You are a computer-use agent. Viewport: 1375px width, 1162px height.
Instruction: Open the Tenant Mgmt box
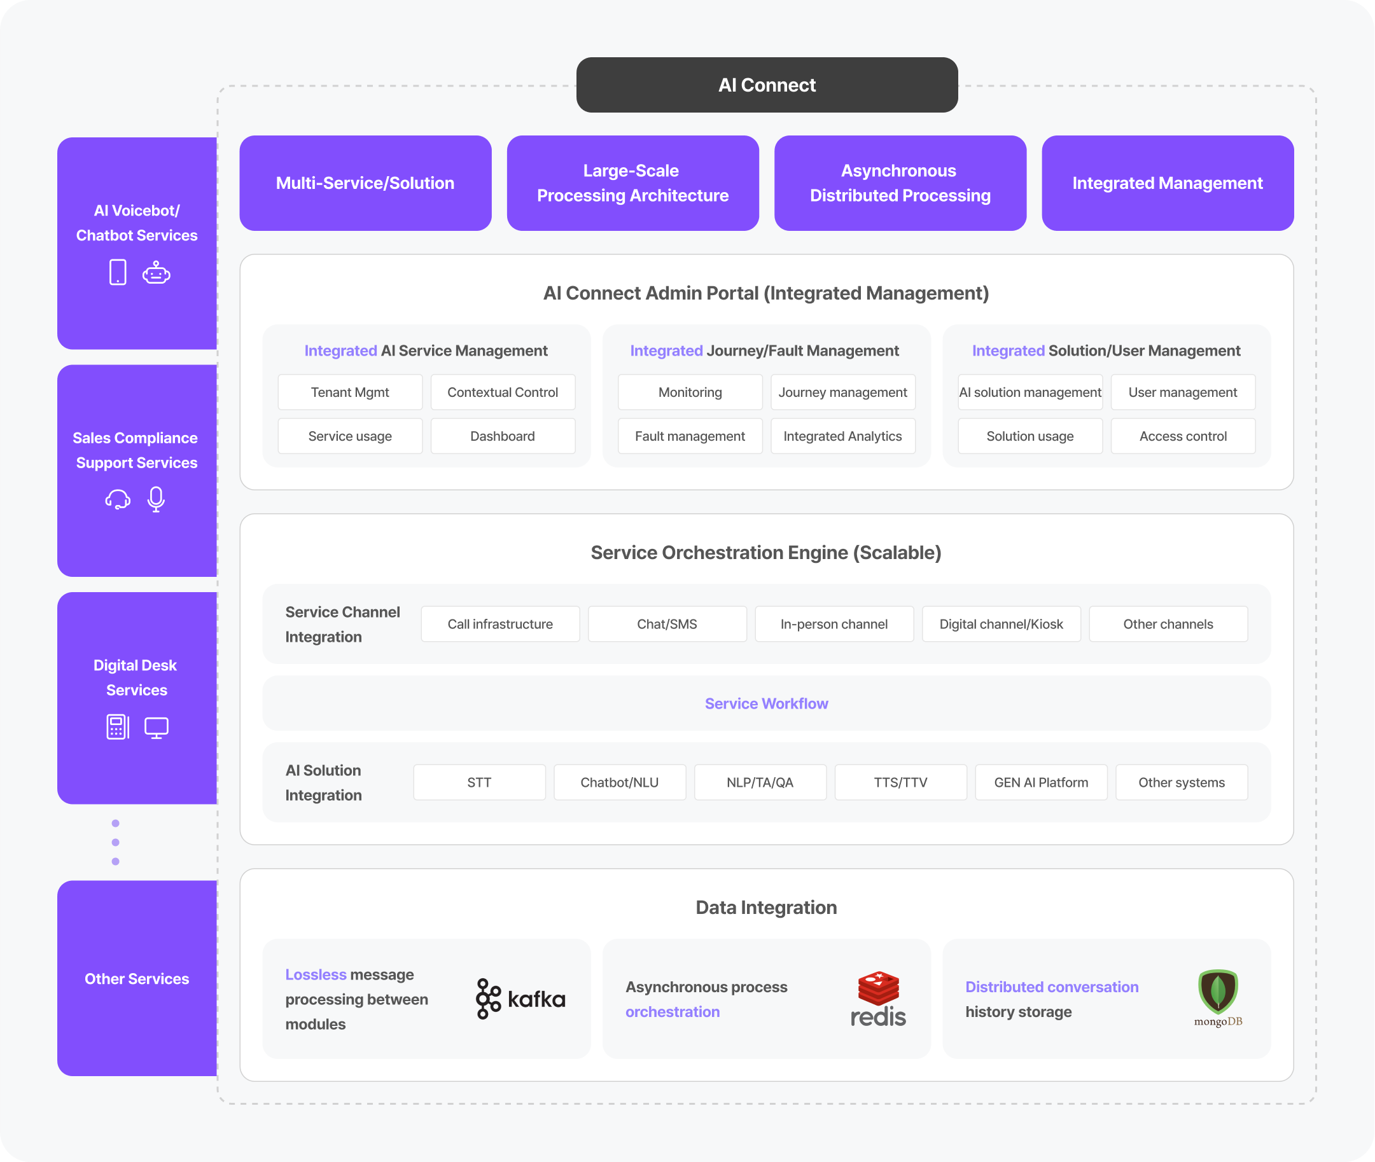[350, 392]
